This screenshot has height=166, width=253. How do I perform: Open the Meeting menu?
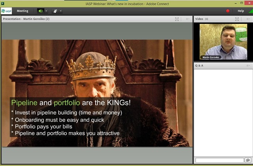coord(23,11)
